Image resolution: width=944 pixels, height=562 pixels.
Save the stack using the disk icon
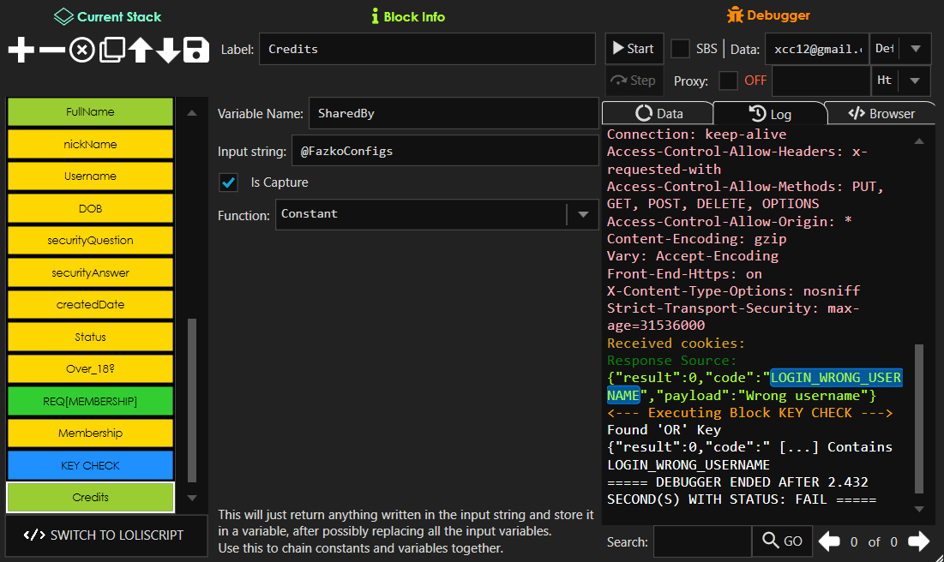coord(195,51)
